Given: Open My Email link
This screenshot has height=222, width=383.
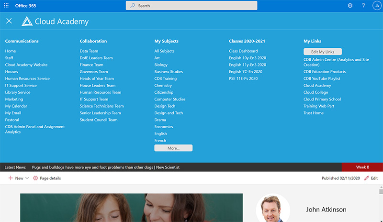Looking at the screenshot, I should (x=13, y=113).
